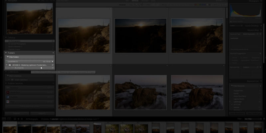Add a service with Publish Services plus icon

pos(53,83)
